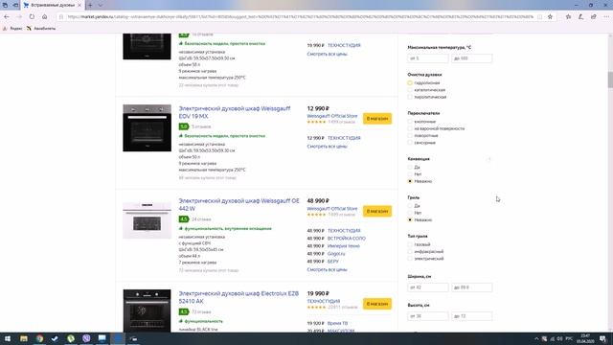Click 'В магазин' button for Weissgauff OE 442 W

tap(377, 211)
